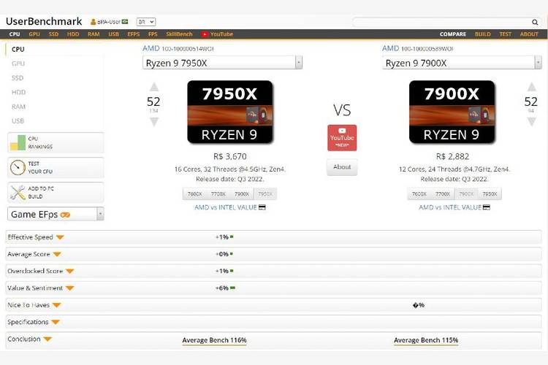Open the RAM tab in the nav bar

tap(94, 34)
